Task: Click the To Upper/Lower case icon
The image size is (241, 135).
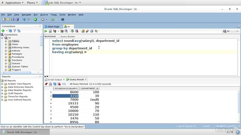Action: [x=96, y=31]
